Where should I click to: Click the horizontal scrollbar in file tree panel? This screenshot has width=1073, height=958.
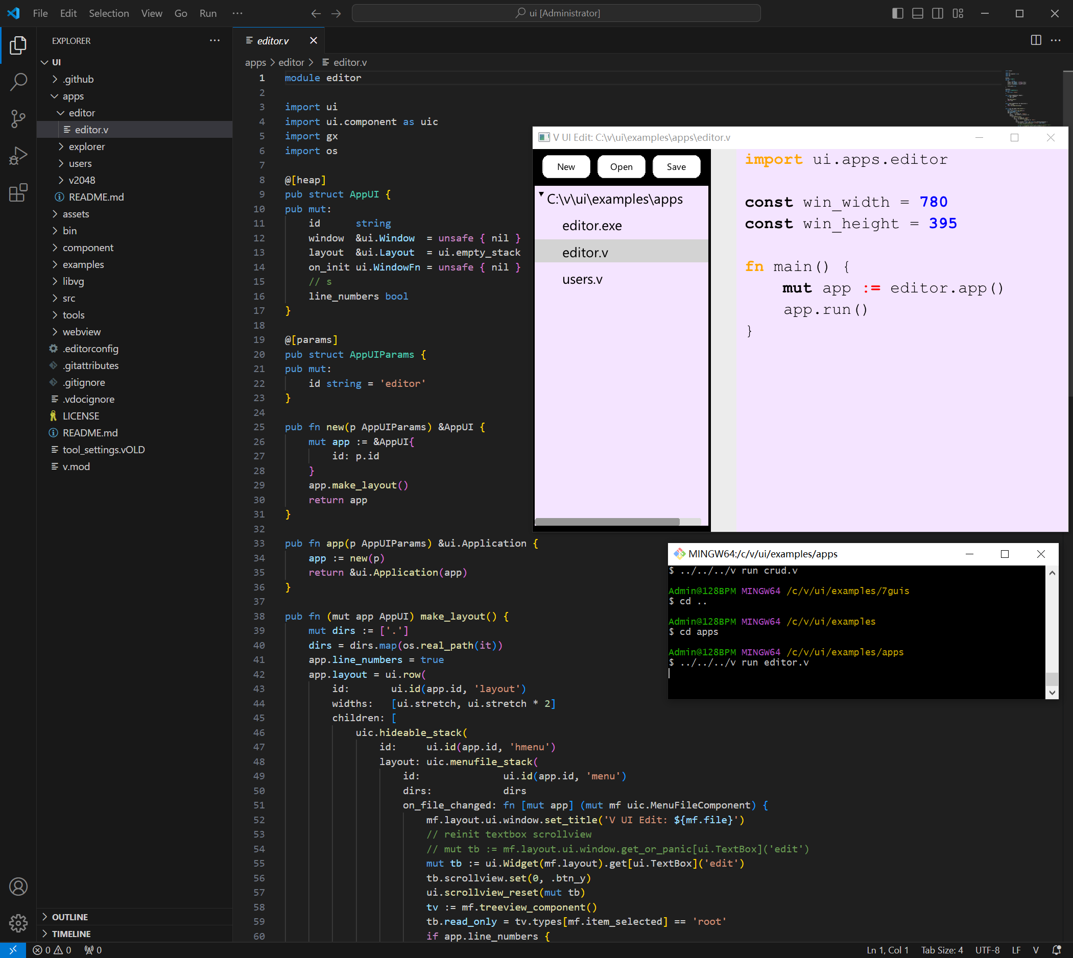click(607, 522)
